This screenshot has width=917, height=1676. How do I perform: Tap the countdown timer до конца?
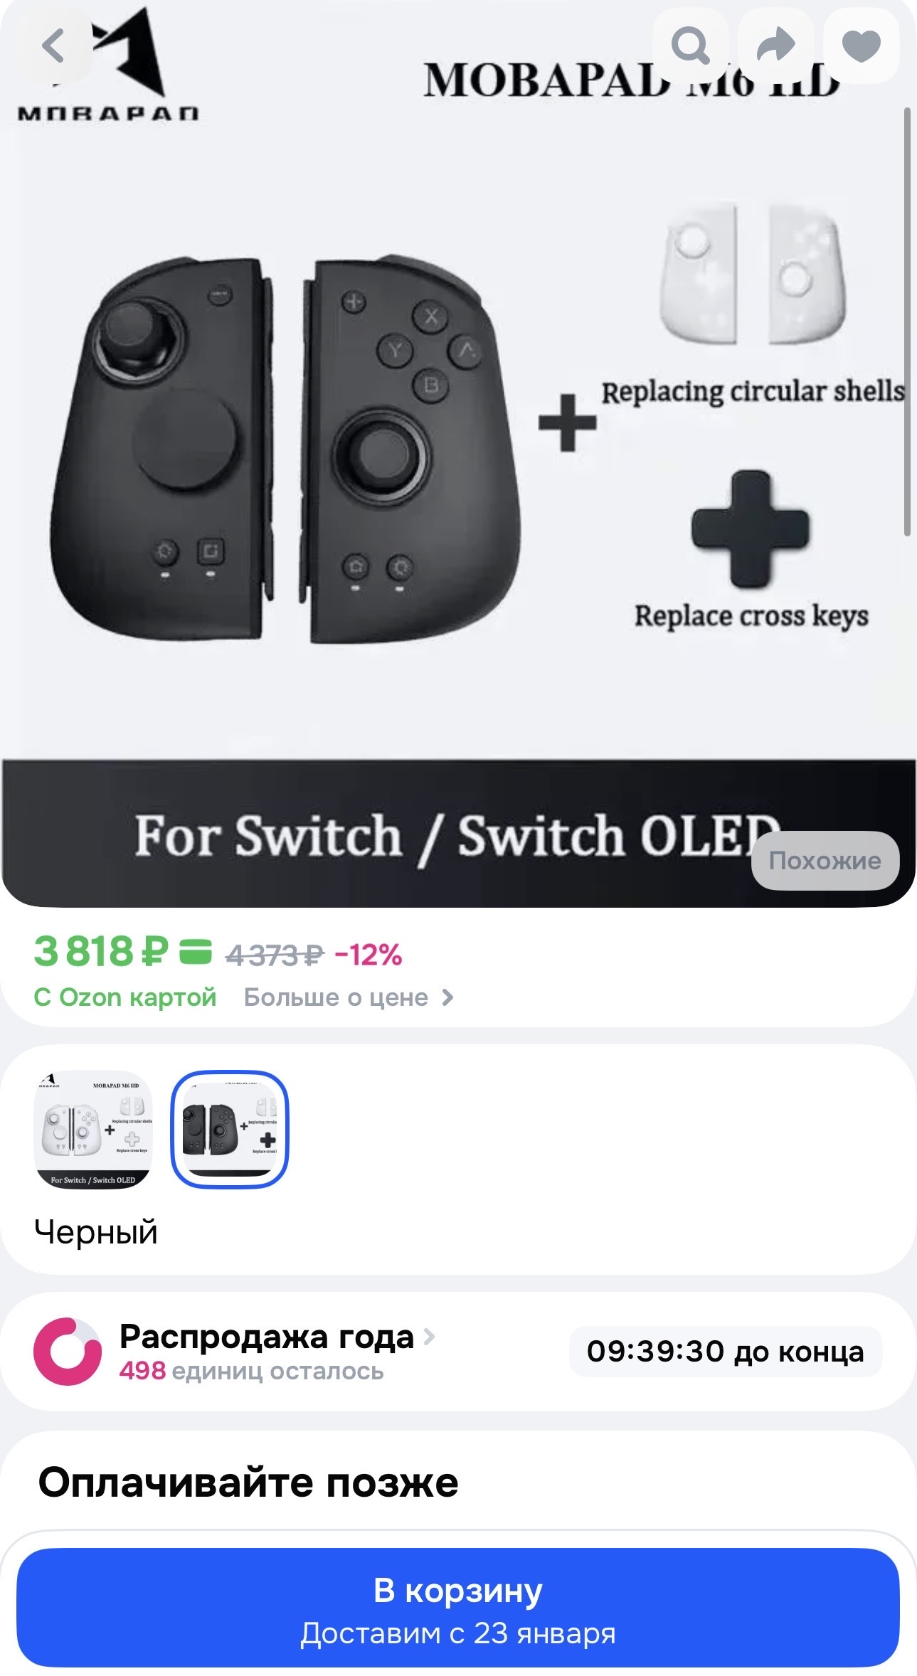tap(726, 1352)
